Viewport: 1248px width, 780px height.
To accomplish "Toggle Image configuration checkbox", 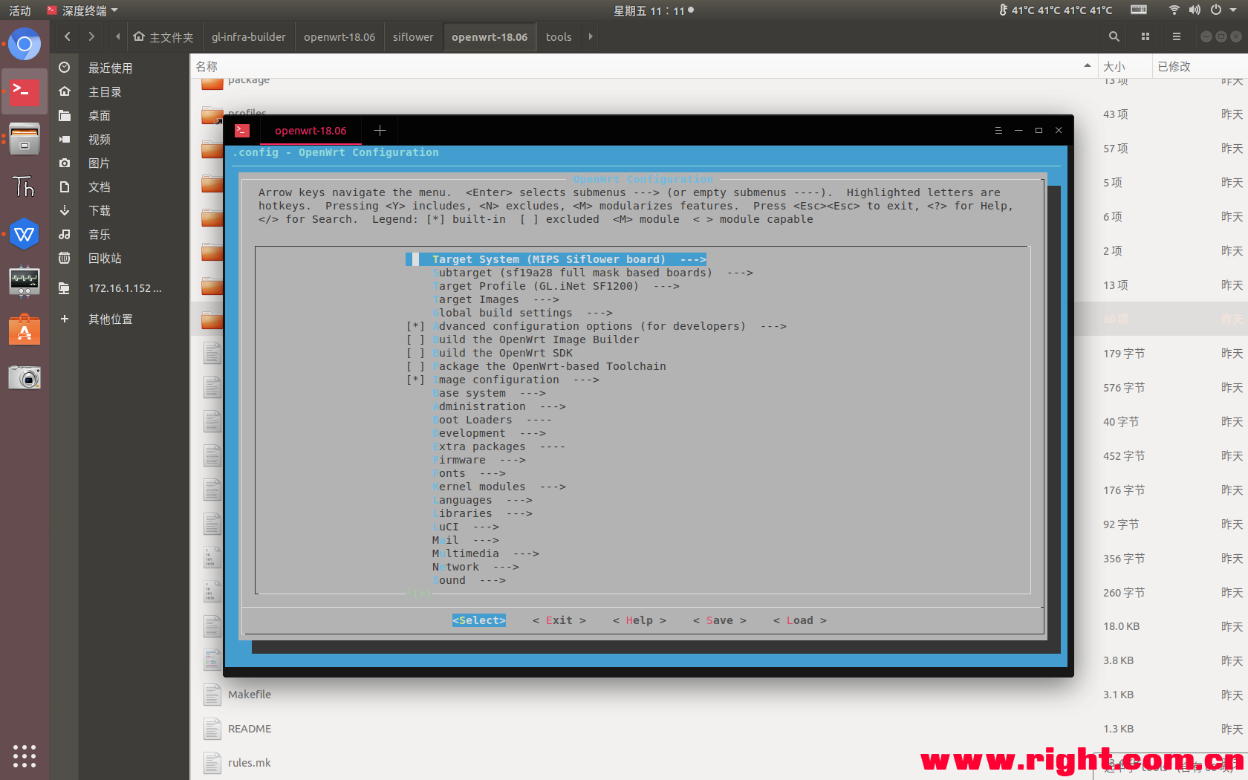I will click(416, 380).
